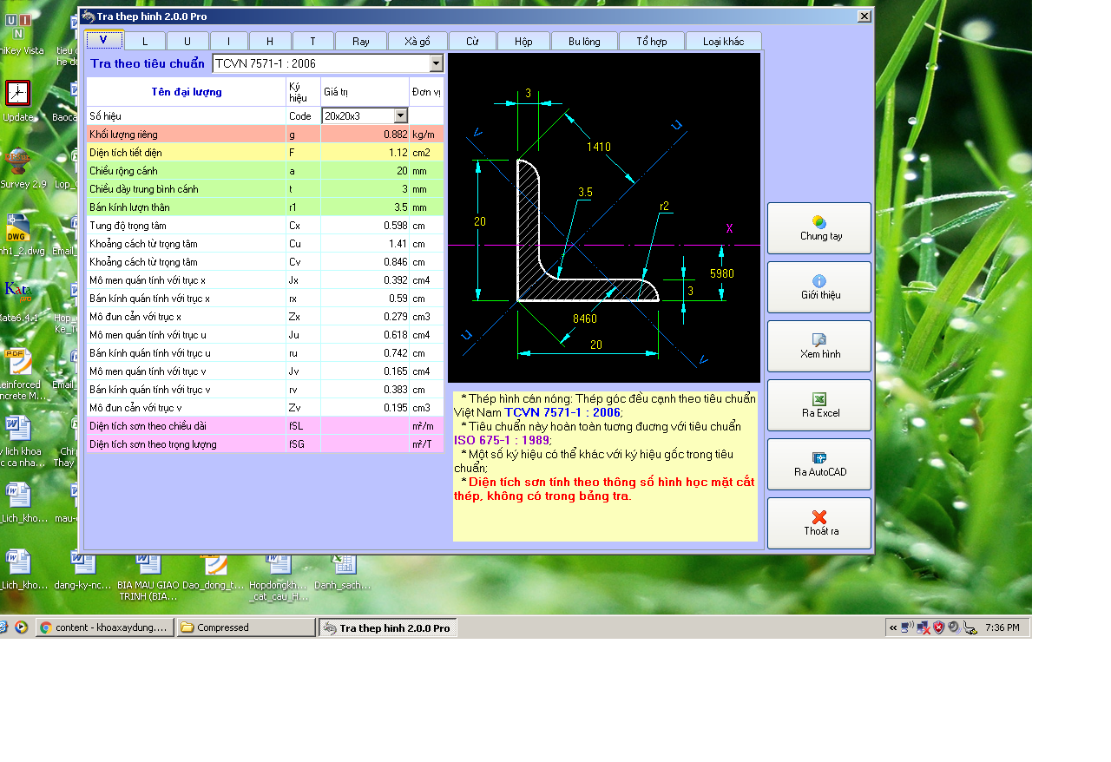This screenshot has width=1111, height=762.
Task: Open the Xà gồ tab
Action: click(417, 42)
